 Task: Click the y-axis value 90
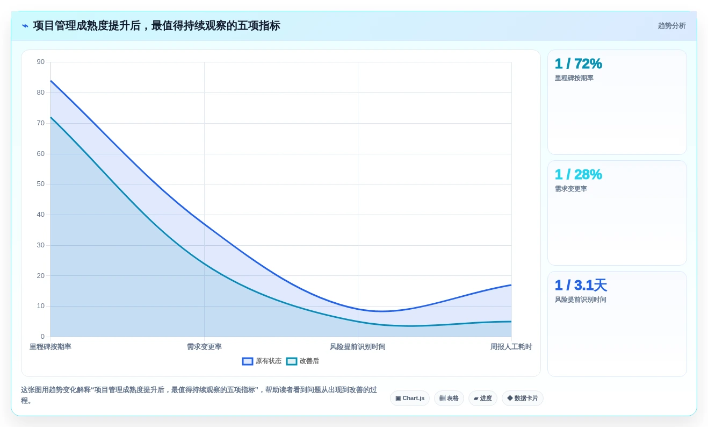(41, 62)
